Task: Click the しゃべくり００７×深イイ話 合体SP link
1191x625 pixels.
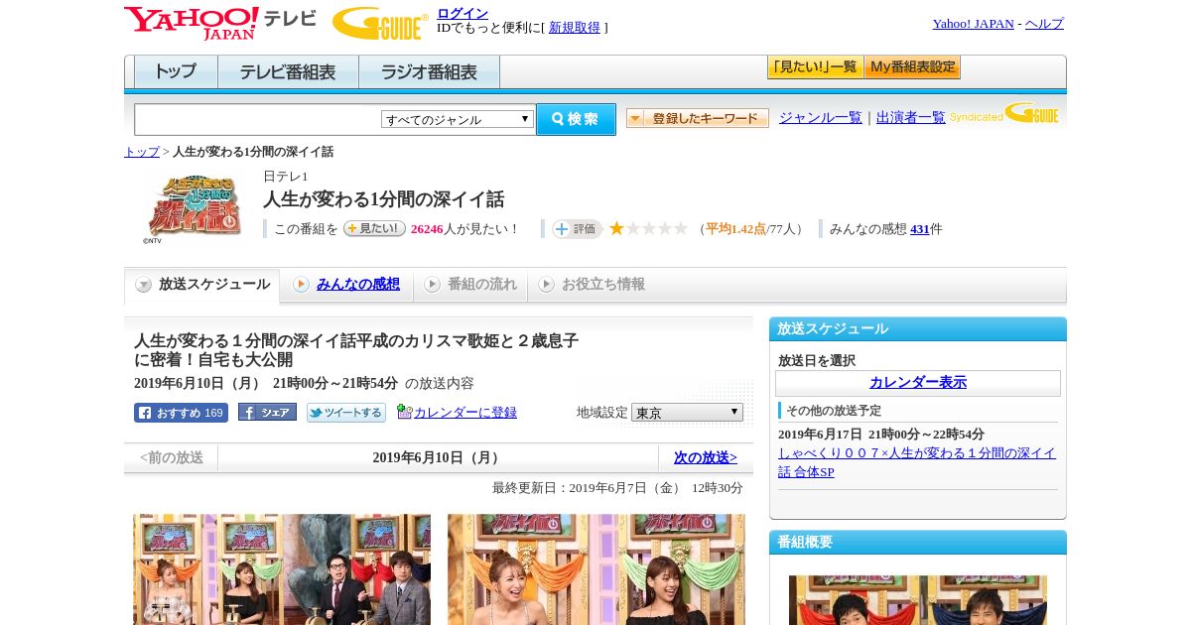Action: click(x=917, y=462)
